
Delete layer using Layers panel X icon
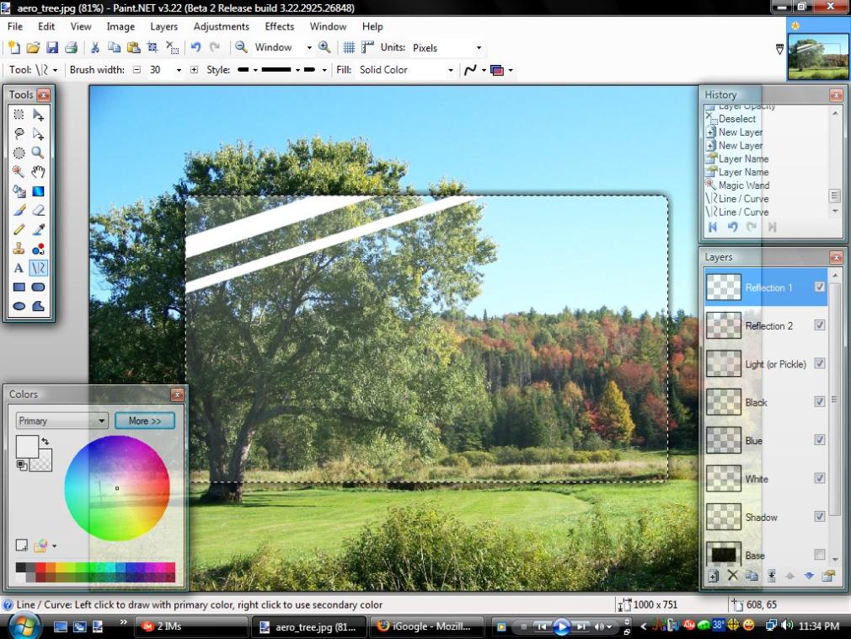tap(732, 576)
